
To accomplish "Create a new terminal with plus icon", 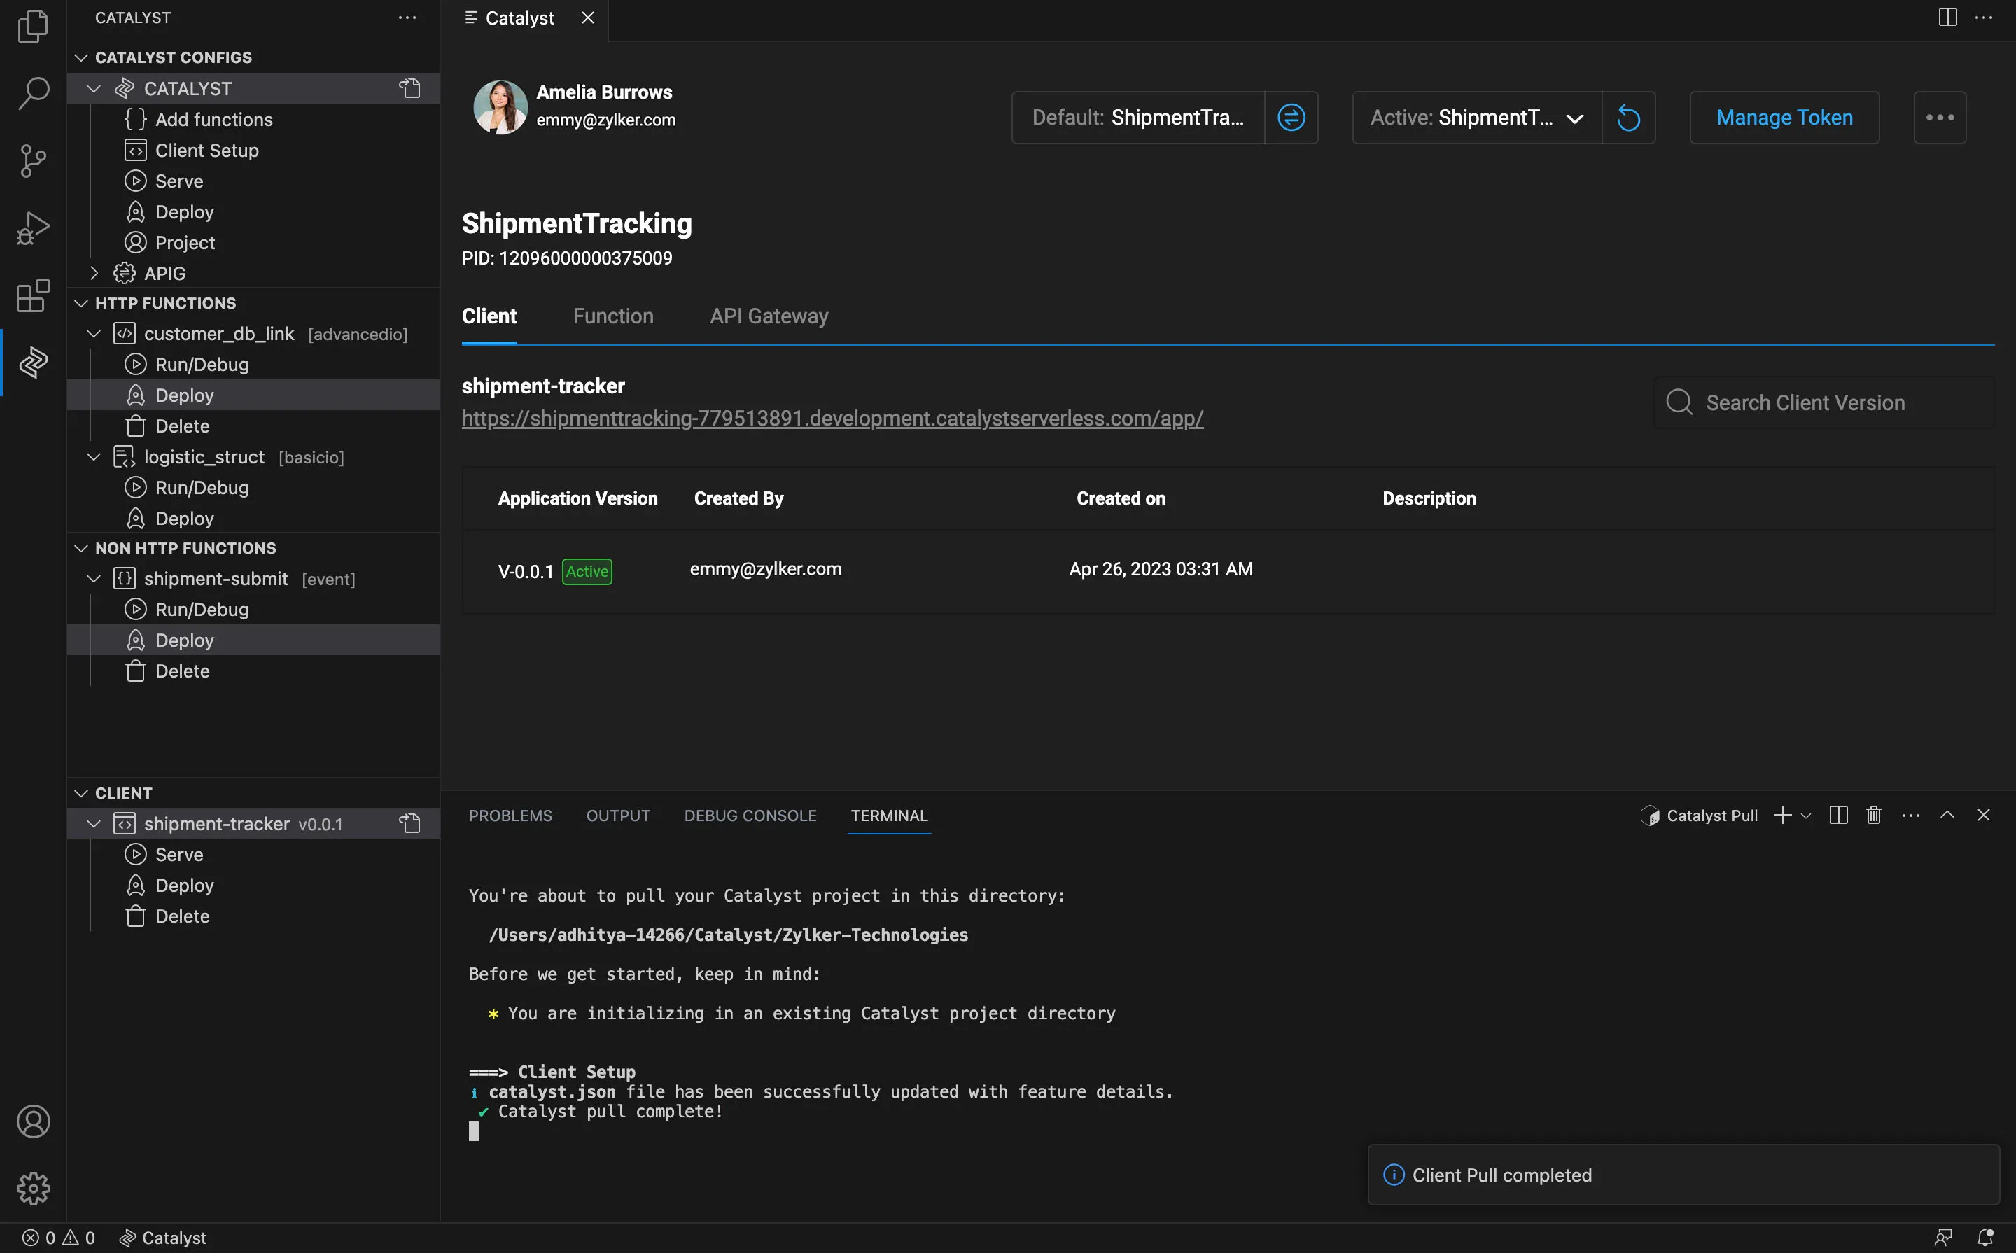I will point(1781,815).
